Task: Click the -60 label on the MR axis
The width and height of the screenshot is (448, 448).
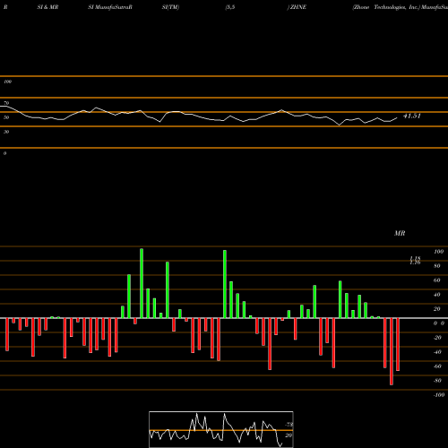Action: click(437, 366)
